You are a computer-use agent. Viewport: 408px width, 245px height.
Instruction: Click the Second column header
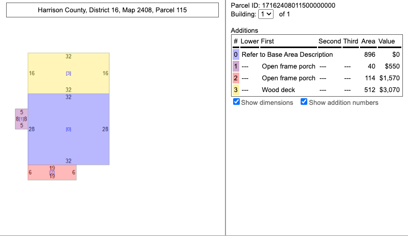click(x=330, y=41)
